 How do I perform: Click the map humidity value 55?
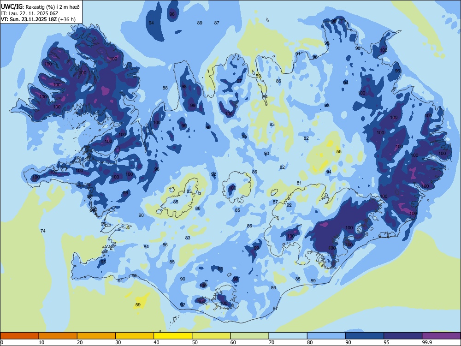339,151
